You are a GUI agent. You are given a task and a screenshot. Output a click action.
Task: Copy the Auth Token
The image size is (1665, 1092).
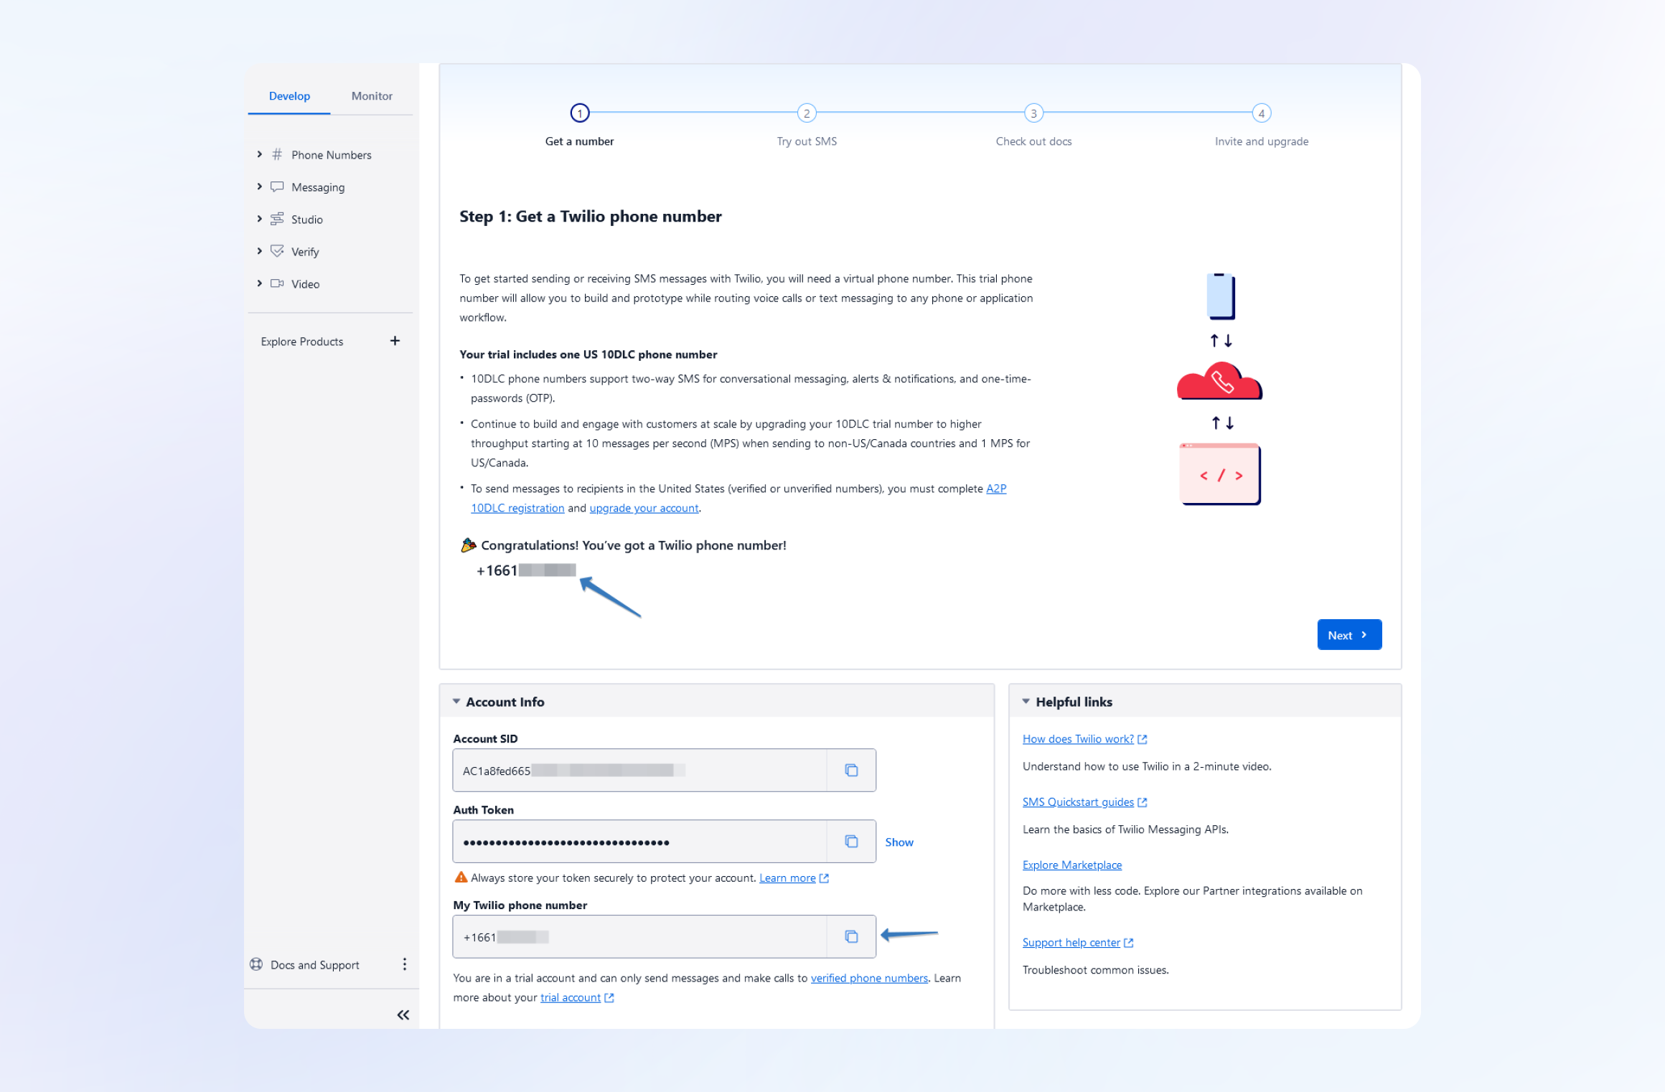[x=851, y=841]
